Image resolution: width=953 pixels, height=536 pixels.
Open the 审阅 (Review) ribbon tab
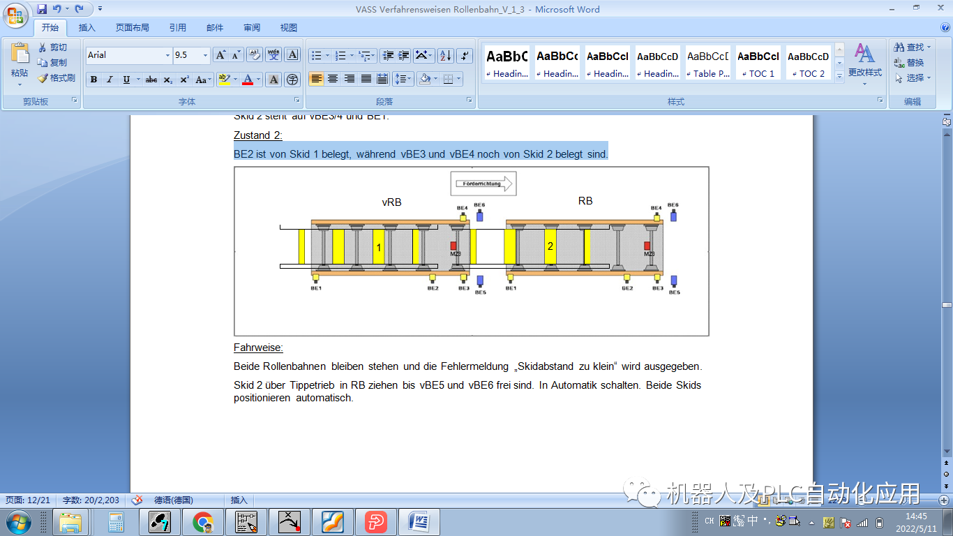[252, 27]
